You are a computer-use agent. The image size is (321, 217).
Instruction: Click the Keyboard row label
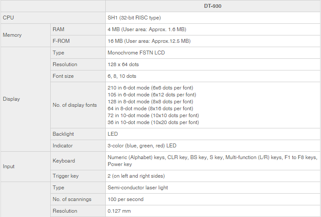64,161
